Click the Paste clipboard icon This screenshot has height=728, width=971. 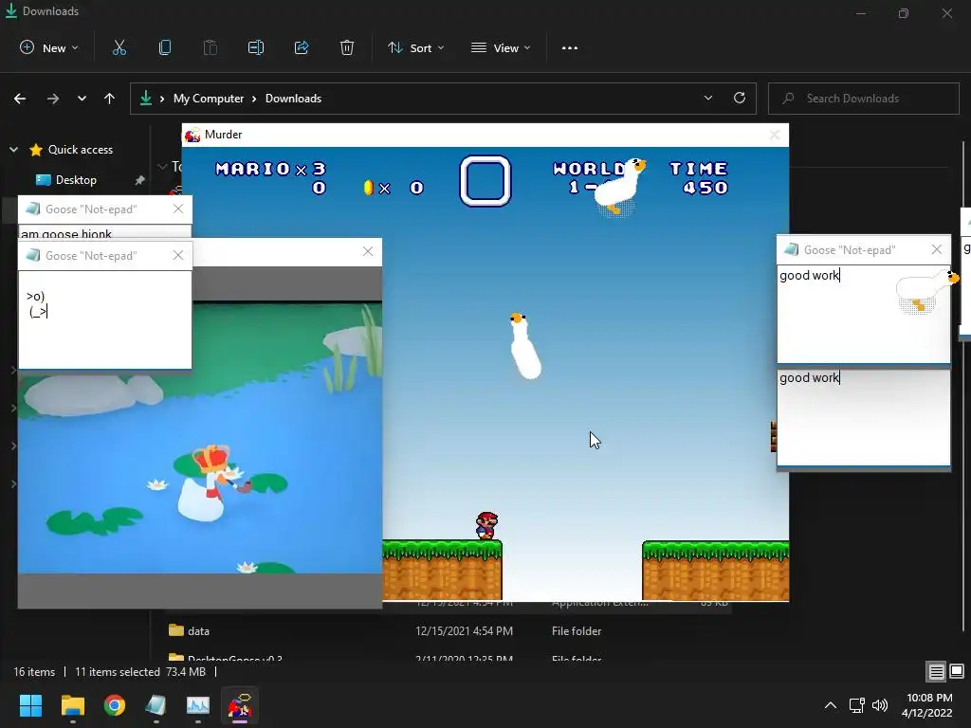click(x=211, y=47)
